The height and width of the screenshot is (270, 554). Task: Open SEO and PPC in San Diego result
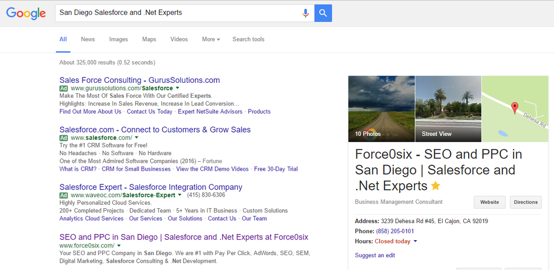184,237
